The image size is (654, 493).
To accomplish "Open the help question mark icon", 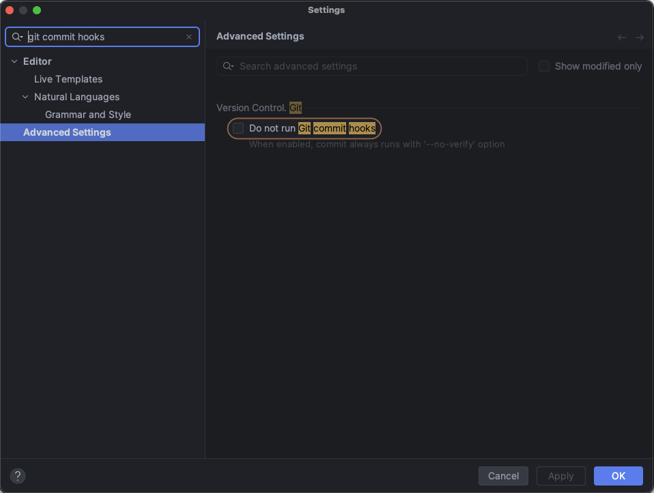I will 17,475.
